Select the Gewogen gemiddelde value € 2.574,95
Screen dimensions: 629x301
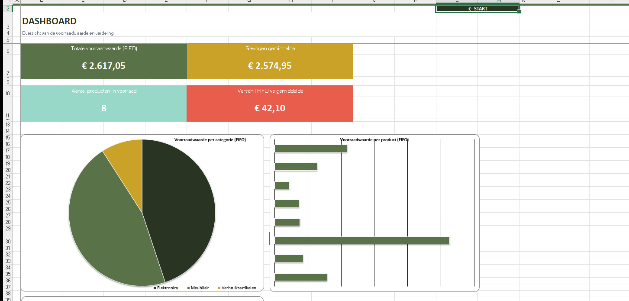pyautogui.click(x=270, y=66)
